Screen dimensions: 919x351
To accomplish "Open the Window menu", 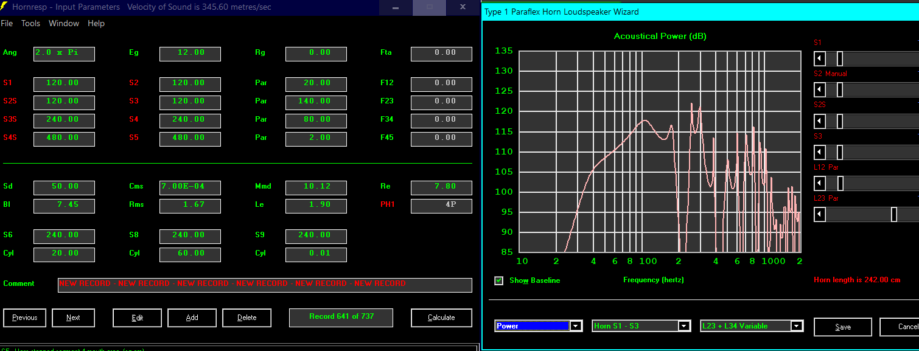I will coord(64,24).
